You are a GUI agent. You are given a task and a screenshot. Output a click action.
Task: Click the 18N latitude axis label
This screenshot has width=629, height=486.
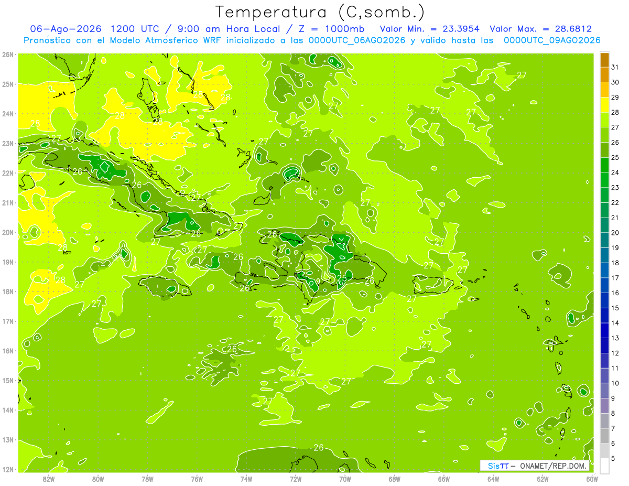click(x=8, y=291)
